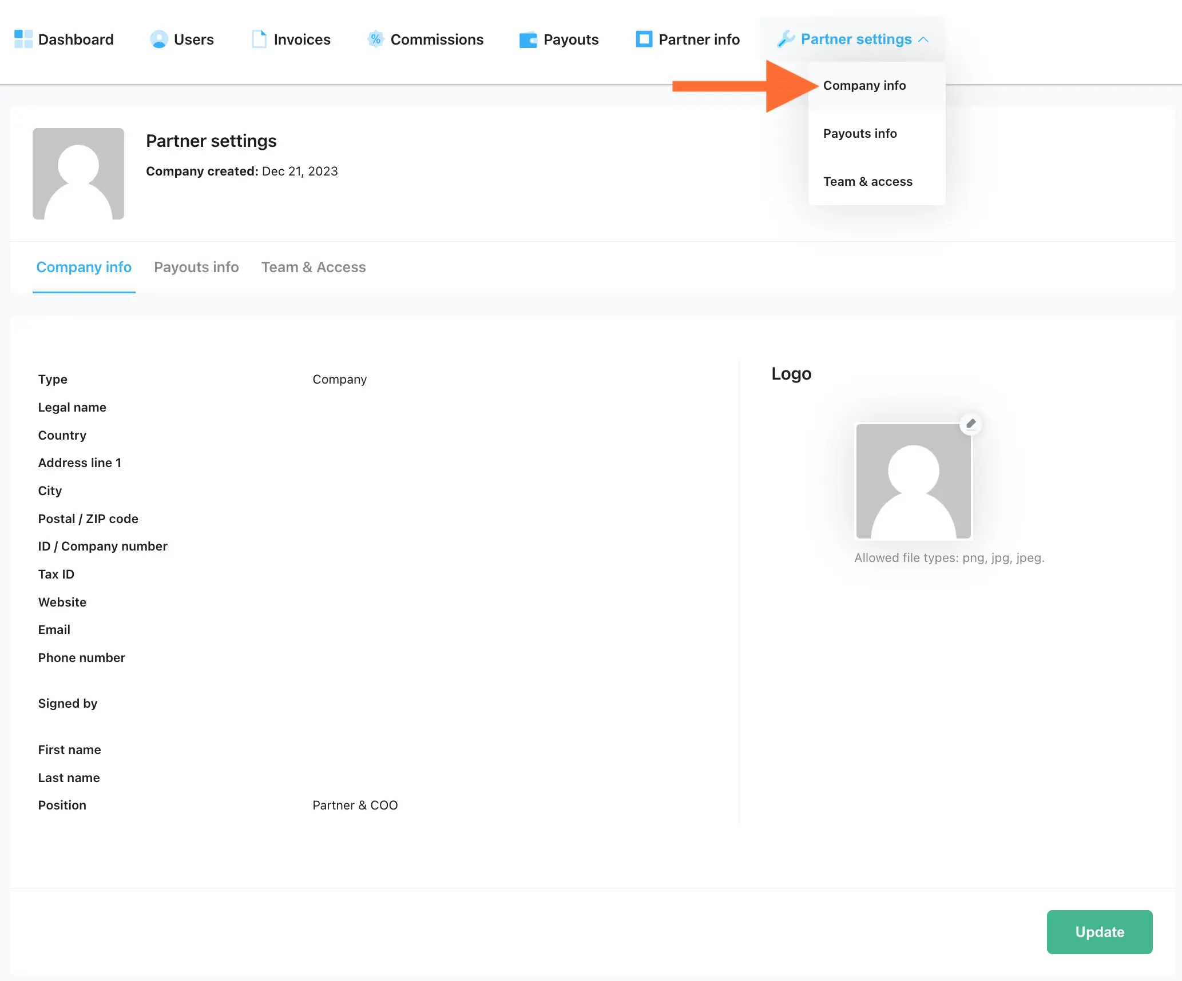This screenshot has width=1182, height=981.
Task: Switch to the Team & Access tab
Action: (x=314, y=267)
